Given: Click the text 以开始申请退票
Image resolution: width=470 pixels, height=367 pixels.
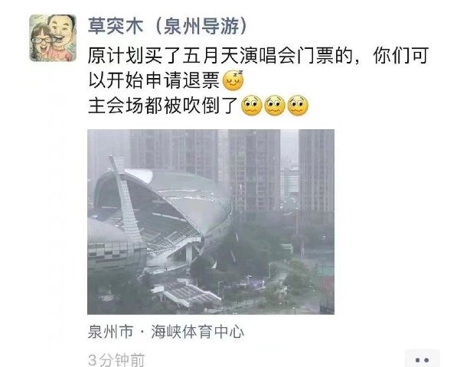Looking at the screenshot, I should click(154, 80).
